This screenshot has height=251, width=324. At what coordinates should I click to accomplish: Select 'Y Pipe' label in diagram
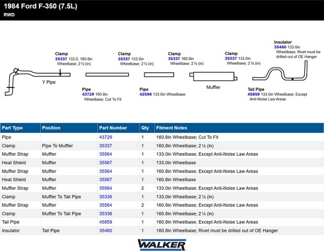tap(49, 82)
